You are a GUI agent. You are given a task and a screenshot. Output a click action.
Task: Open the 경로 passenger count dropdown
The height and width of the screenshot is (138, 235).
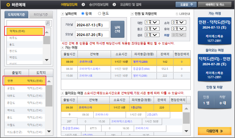coord(152,35)
